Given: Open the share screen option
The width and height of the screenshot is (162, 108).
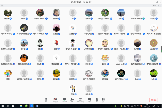Looking at the screenshot, I should [x=64, y=100].
